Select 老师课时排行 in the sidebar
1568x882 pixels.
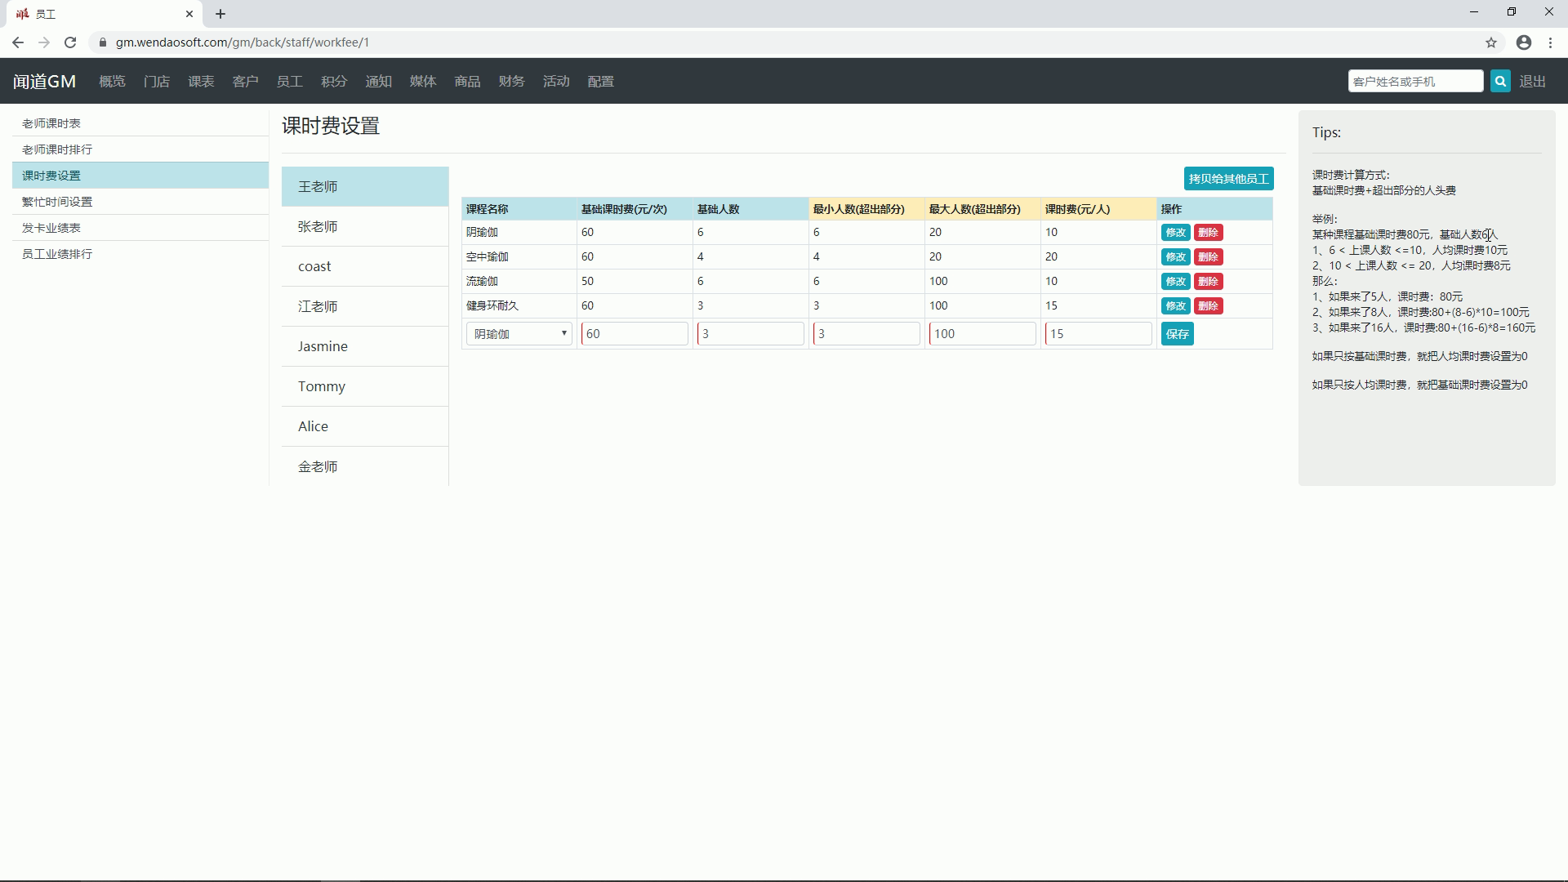[x=57, y=149]
